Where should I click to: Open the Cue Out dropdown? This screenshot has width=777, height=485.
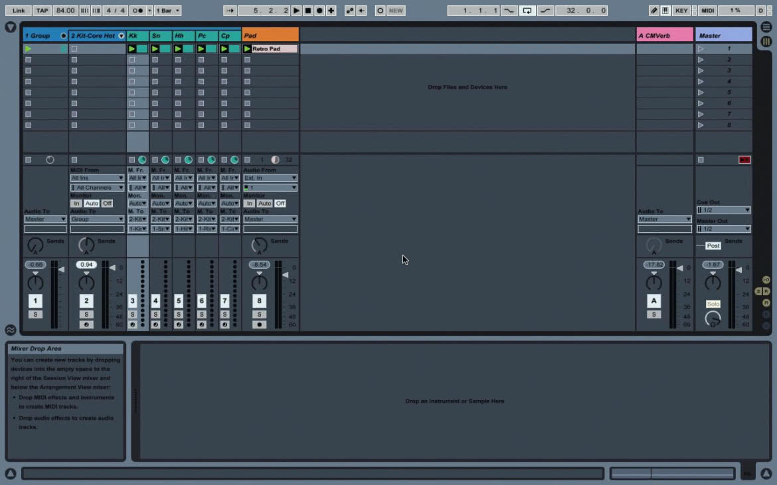point(723,210)
